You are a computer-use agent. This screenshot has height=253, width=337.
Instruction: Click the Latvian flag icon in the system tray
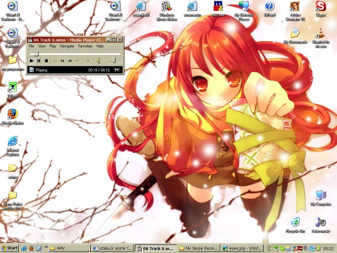pos(300,248)
